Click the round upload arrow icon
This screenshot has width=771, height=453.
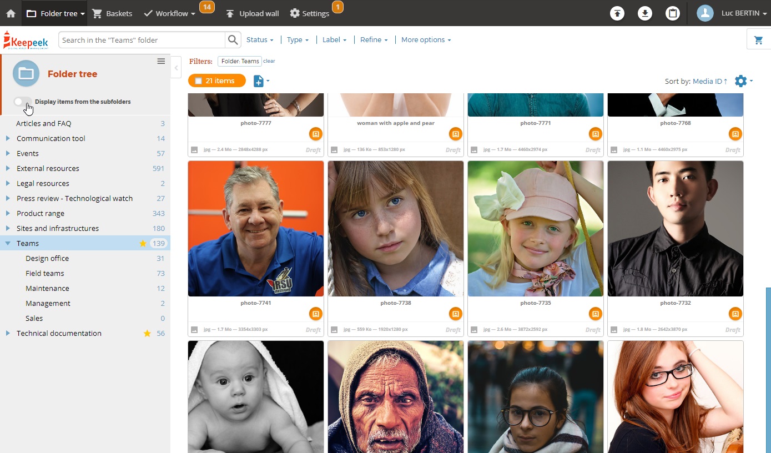[617, 13]
